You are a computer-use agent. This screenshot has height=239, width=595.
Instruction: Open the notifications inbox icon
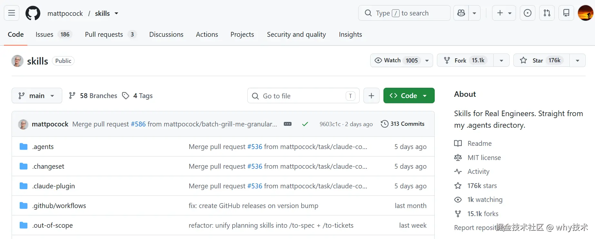566,13
